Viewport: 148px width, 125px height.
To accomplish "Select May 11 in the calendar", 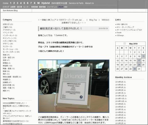I will click(143, 56).
